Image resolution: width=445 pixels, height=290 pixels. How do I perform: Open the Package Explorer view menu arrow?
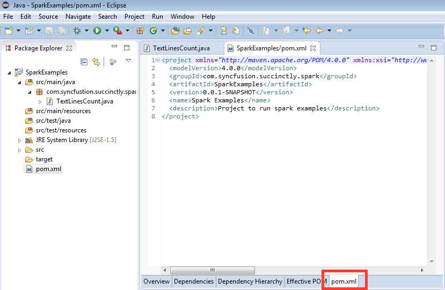point(128,61)
